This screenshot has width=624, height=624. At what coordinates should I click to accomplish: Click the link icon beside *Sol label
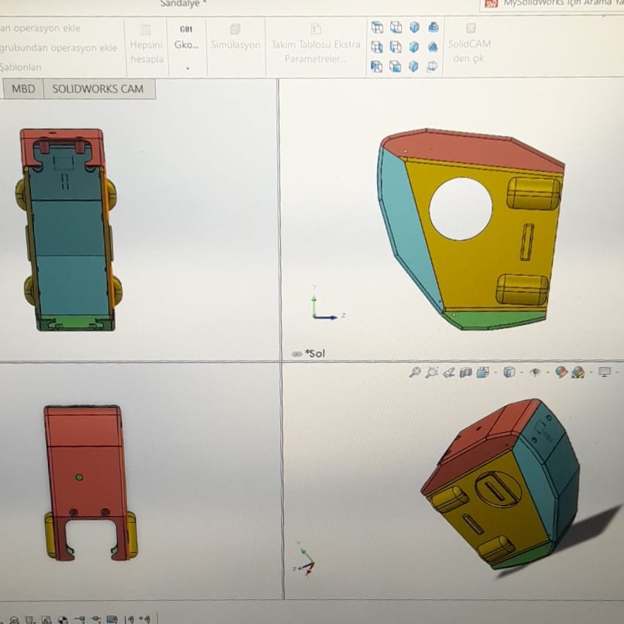297,354
